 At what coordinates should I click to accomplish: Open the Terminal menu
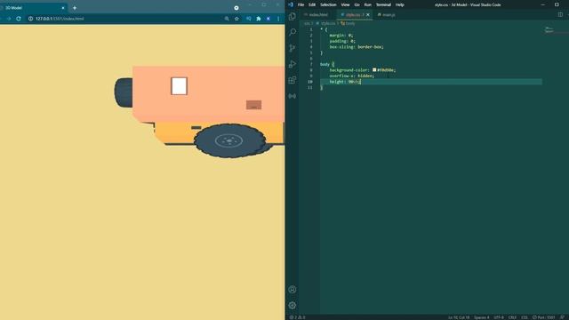(383, 4)
